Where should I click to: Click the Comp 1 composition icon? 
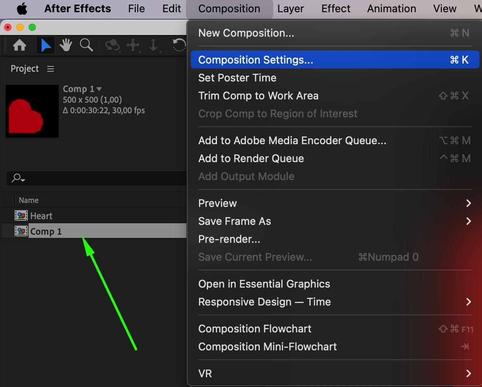point(21,231)
